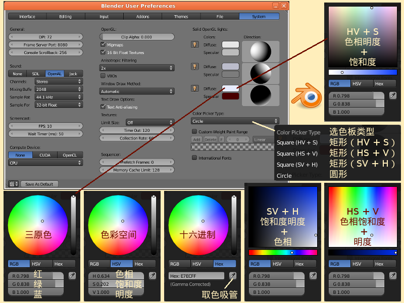The height and width of the screenshot is (303, 404).
Task: Open the Mixing Buffer 2048 dropdown
Action: click(x=59, y=89)
